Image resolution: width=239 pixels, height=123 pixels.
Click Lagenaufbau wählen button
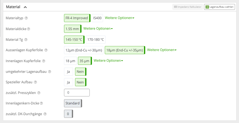pos(219,7)
